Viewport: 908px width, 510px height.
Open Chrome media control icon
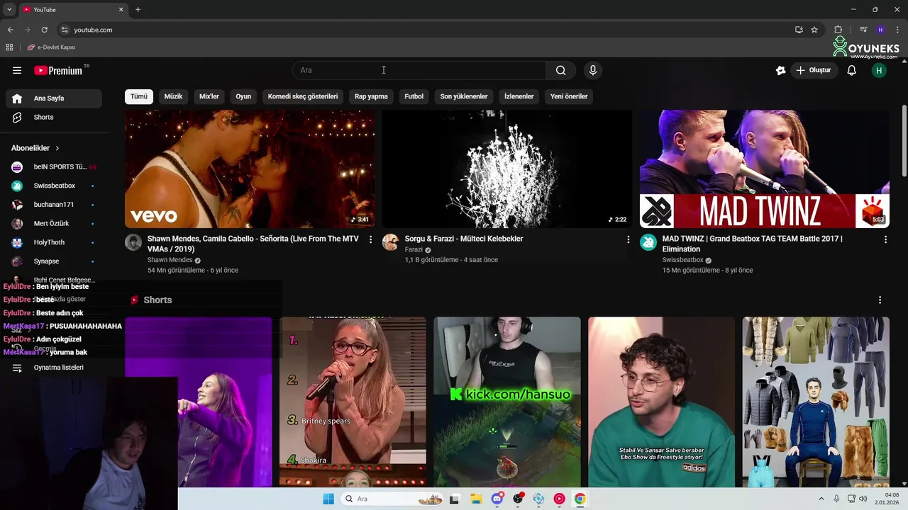coord(863,30)
